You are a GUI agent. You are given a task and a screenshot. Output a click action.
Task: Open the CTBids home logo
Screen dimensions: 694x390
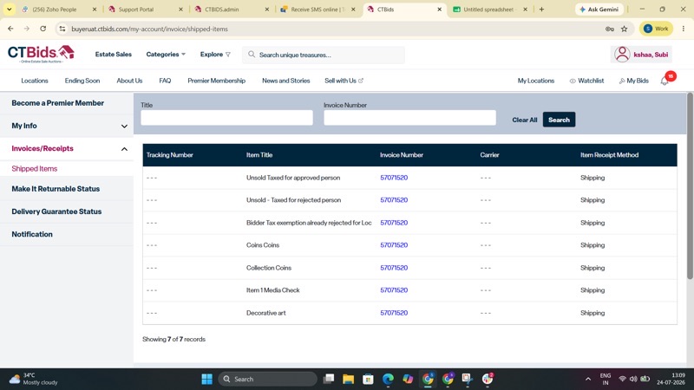tap(41, 54)
